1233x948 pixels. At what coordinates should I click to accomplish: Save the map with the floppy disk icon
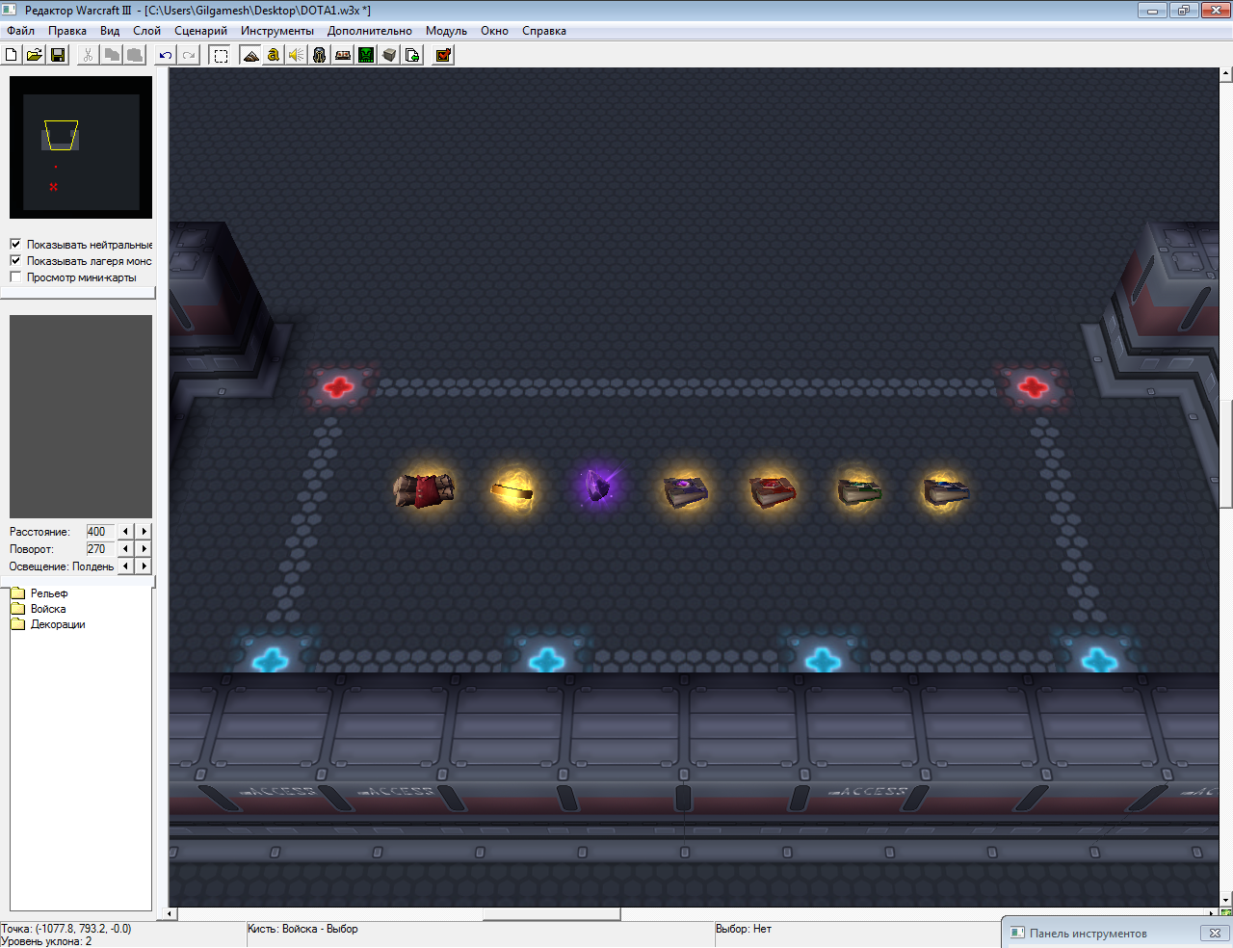click(x=58, y=55)
